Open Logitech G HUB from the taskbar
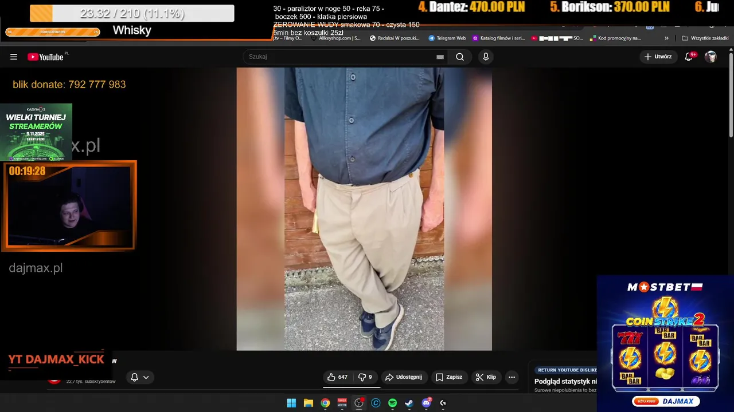 (x=443, y=403)
